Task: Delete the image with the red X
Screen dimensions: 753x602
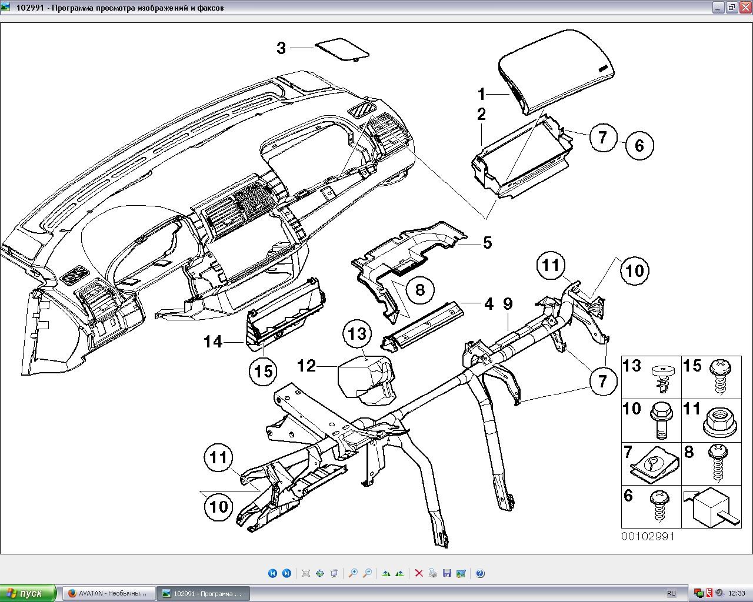Action: pos(419,573)
